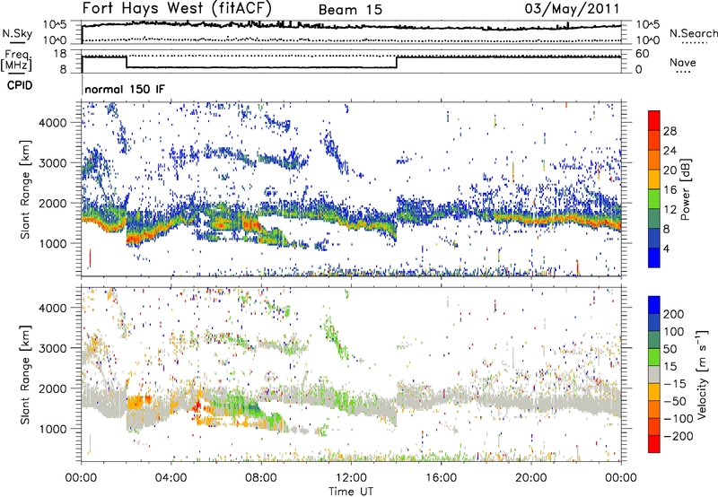Click the left '10^5' noise axis label
This screenshot has width=718, height=497.
click(55, 25)
